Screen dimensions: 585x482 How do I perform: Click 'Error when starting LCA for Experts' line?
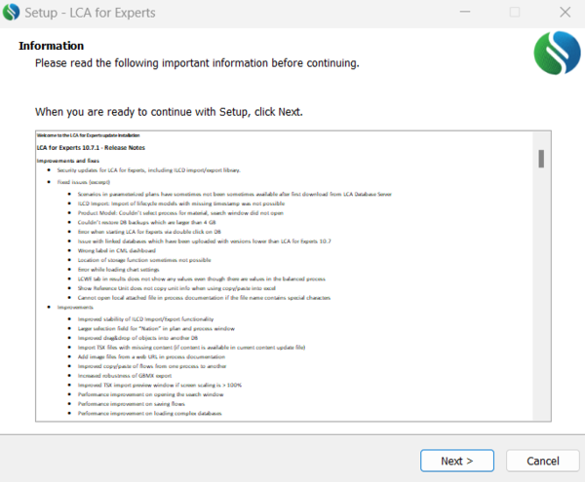tap(149, 232)
